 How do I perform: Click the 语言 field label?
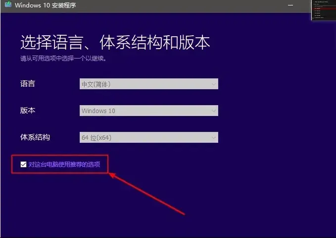28,84
